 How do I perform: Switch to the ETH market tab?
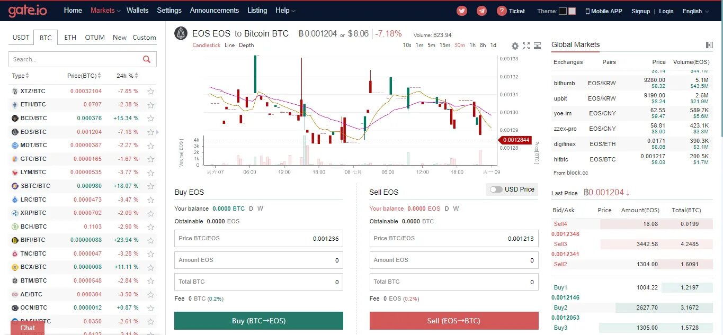click(x=70, y=38)
